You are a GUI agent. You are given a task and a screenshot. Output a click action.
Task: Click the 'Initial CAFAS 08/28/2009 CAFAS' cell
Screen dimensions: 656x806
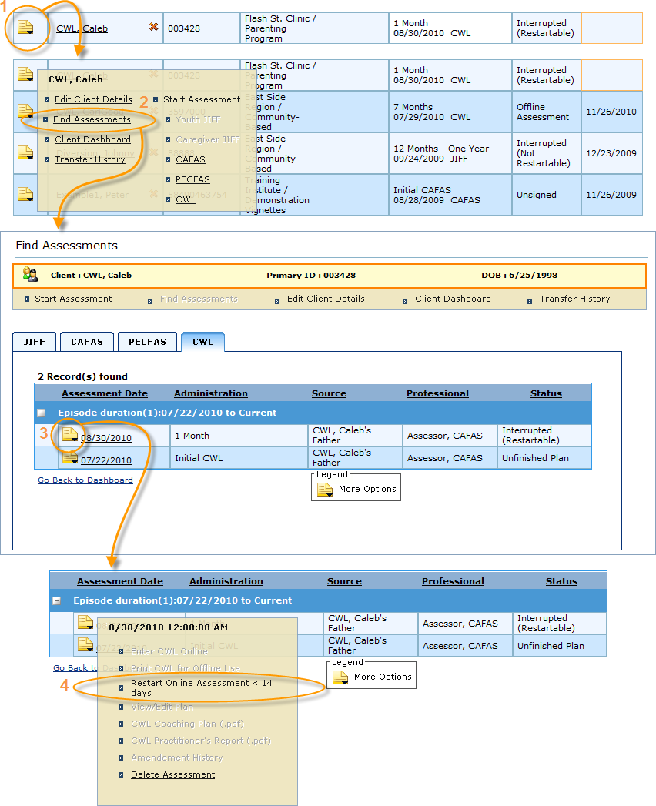(x=450, y=195)
